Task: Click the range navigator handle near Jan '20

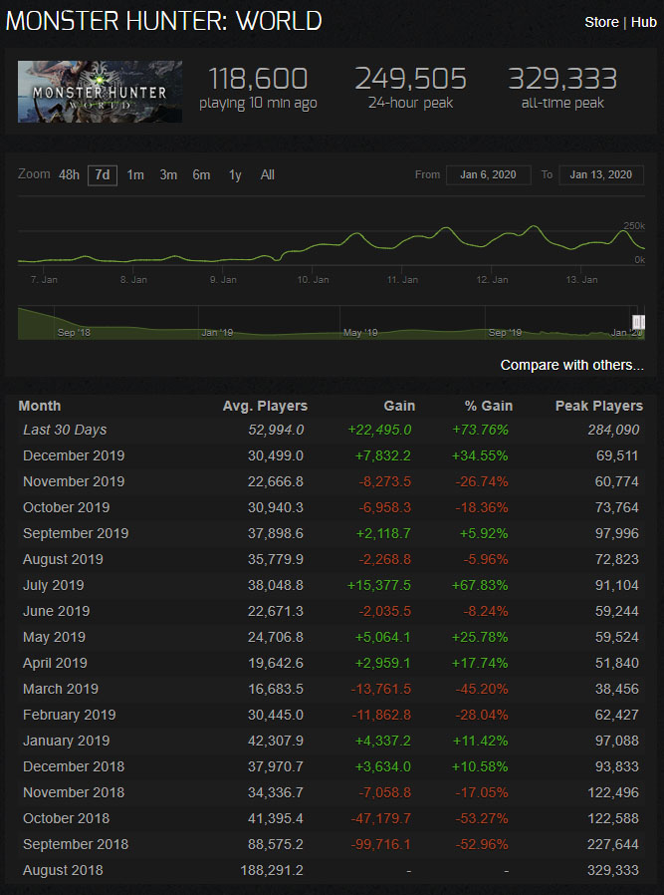Action: pyautogui.click(x=638, y=321)
